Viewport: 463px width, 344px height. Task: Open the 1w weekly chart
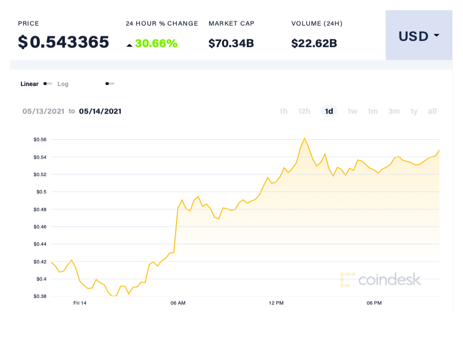pos(352,111)
